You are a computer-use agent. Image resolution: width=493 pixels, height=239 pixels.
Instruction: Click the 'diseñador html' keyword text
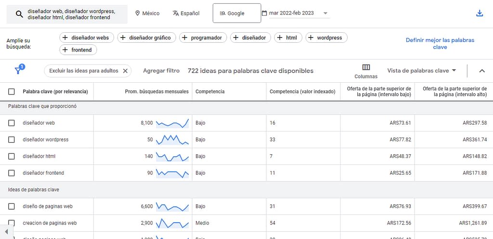click(39, 156)
